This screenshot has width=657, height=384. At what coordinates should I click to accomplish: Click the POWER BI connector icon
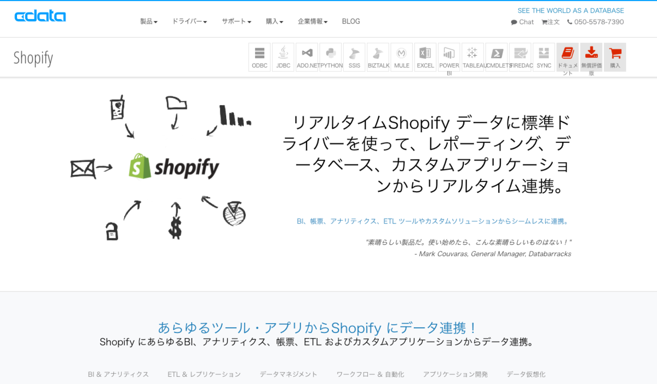448,56
